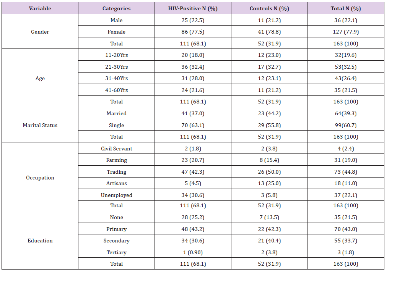Select the Marital Status cell

point(40,125)
